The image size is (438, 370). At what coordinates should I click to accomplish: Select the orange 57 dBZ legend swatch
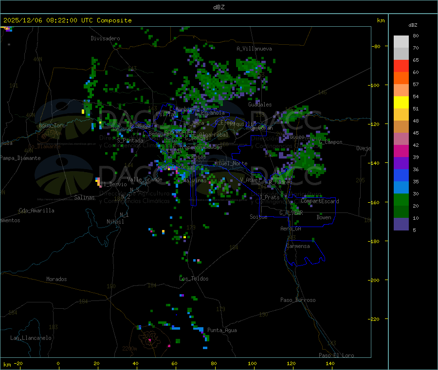point(401,78)
